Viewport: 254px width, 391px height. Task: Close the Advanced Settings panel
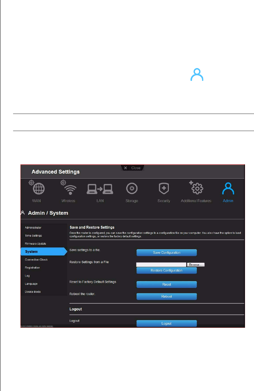click(133, 168)
